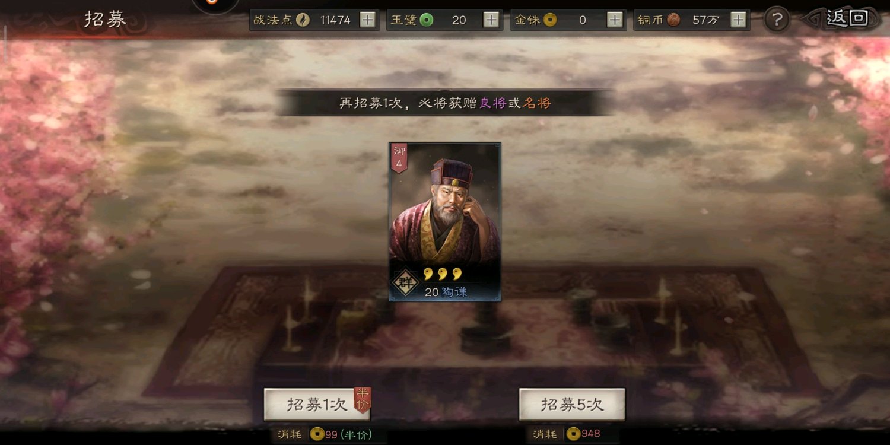Screen dimensions: 890x445
Task: Tap the bronze 铜币 coin icon
Action: pos(673,20)
